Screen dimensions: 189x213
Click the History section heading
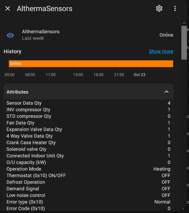point(13,51)
